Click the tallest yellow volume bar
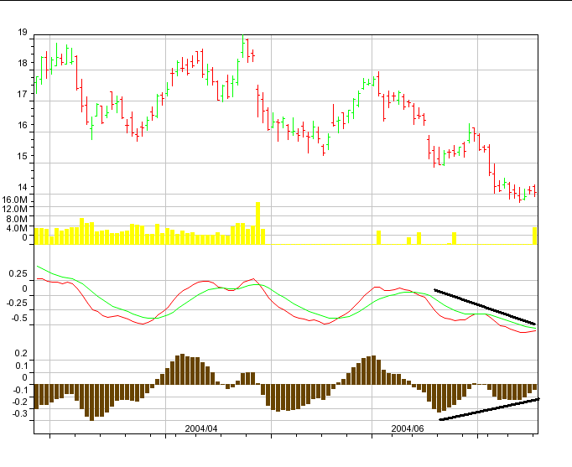Viewport: 572px width, 467px height. pyautogui.click(x=258, y=222)
